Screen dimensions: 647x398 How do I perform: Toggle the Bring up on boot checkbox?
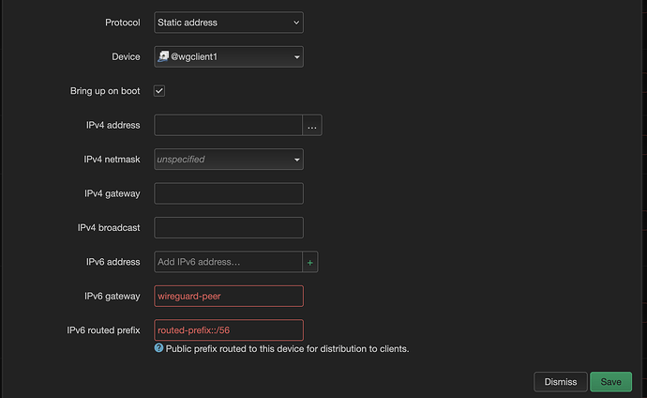pyautogui.click(x=159, y=91)
